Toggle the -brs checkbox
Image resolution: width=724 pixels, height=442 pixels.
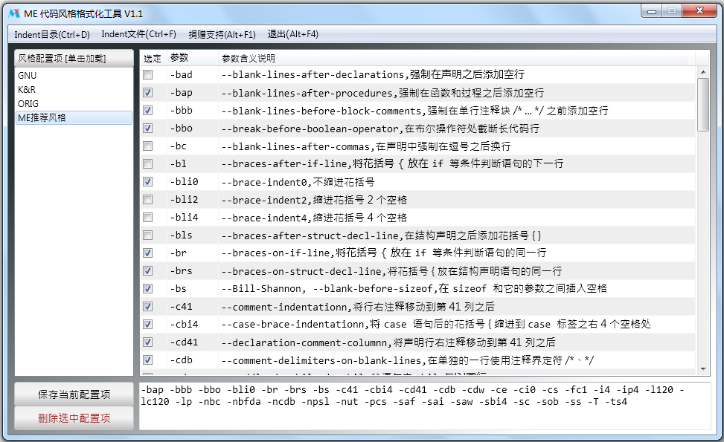click(x=148, y=271)
